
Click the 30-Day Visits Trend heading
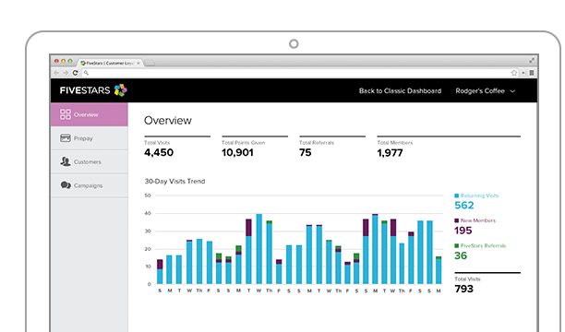click(174, 181)
